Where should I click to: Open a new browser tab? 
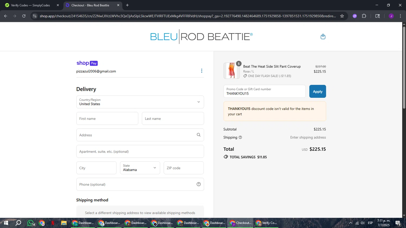point(127,5)
